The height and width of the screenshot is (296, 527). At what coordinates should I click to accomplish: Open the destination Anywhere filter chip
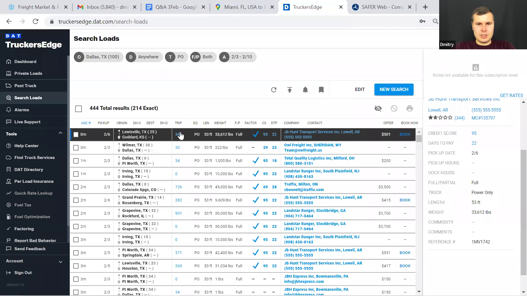tap(144, 57)
